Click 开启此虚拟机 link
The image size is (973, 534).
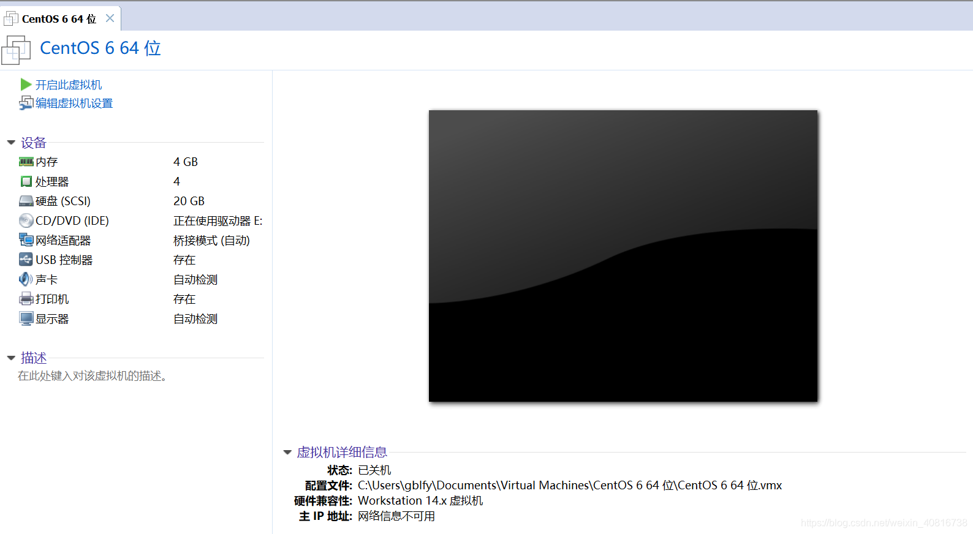69,85
